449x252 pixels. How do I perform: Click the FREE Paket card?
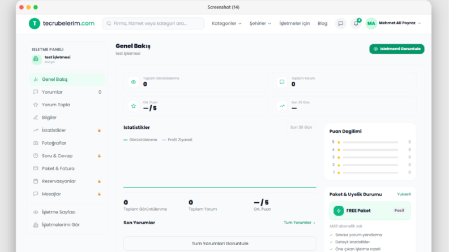(370, 211)
